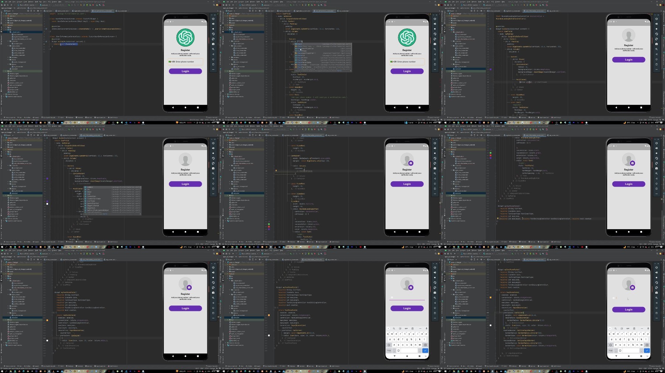Screen dimensions: 665x373
Task: Take emulator screenshot via camera icon, middle-right screenshot
Action: [657, 168]
